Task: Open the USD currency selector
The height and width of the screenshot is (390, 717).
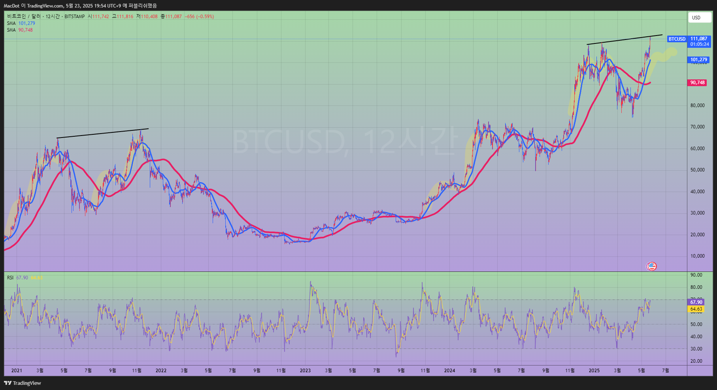Action: 700,17
